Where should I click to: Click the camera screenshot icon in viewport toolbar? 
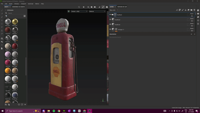(107, 7)
